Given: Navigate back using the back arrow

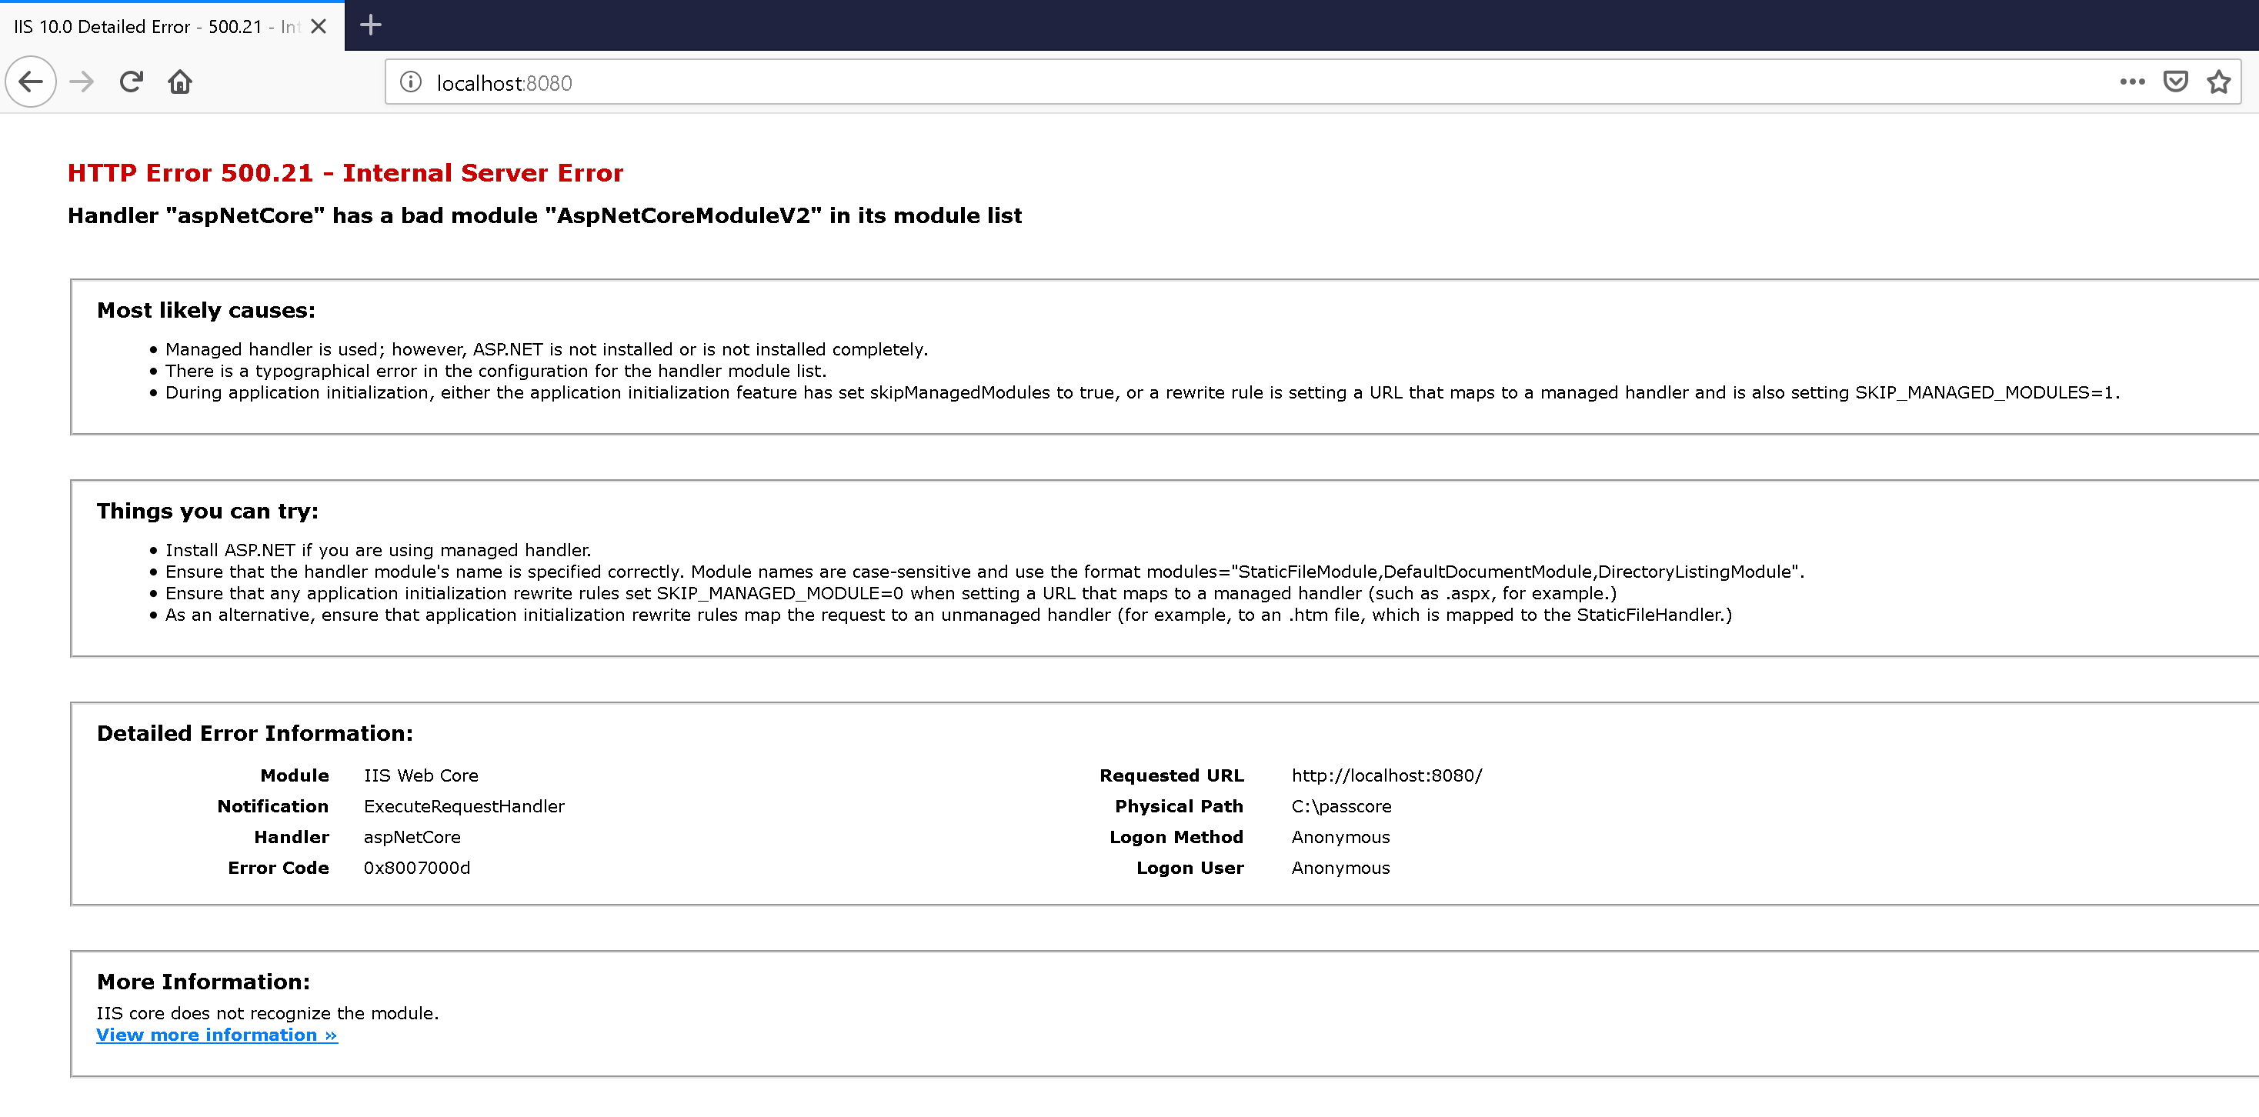Looking at the screenshot, I should pos(30,81).
